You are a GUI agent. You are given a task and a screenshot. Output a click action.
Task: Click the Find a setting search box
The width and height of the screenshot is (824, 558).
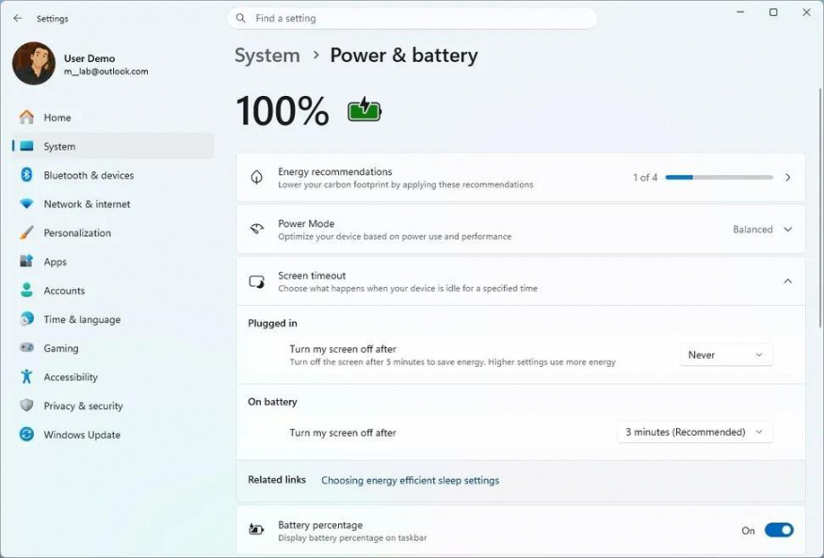click(412, 19)
